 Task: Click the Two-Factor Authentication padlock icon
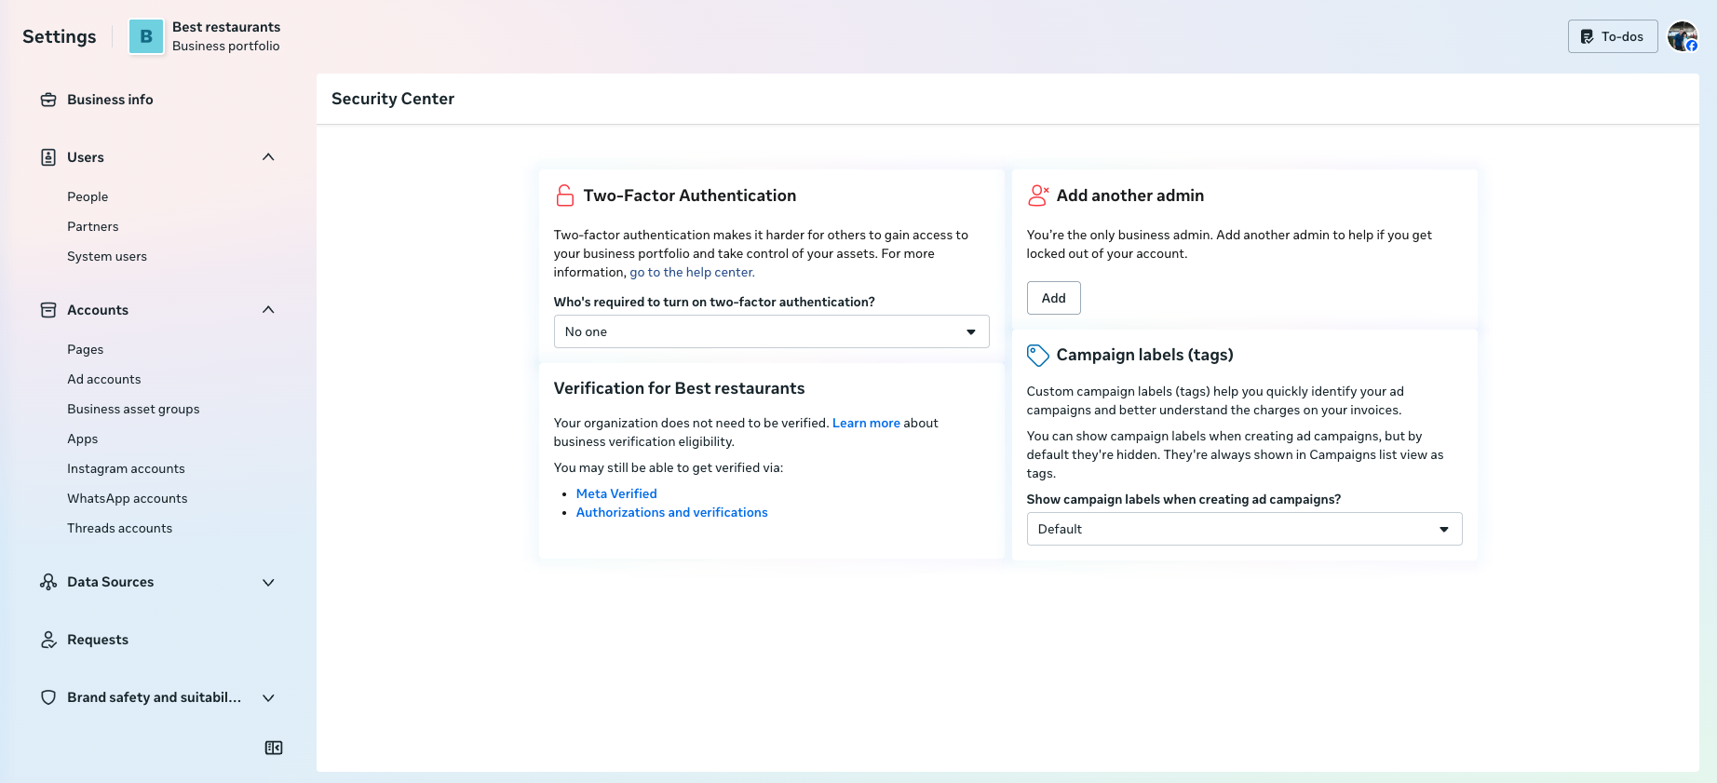point(565,196)
